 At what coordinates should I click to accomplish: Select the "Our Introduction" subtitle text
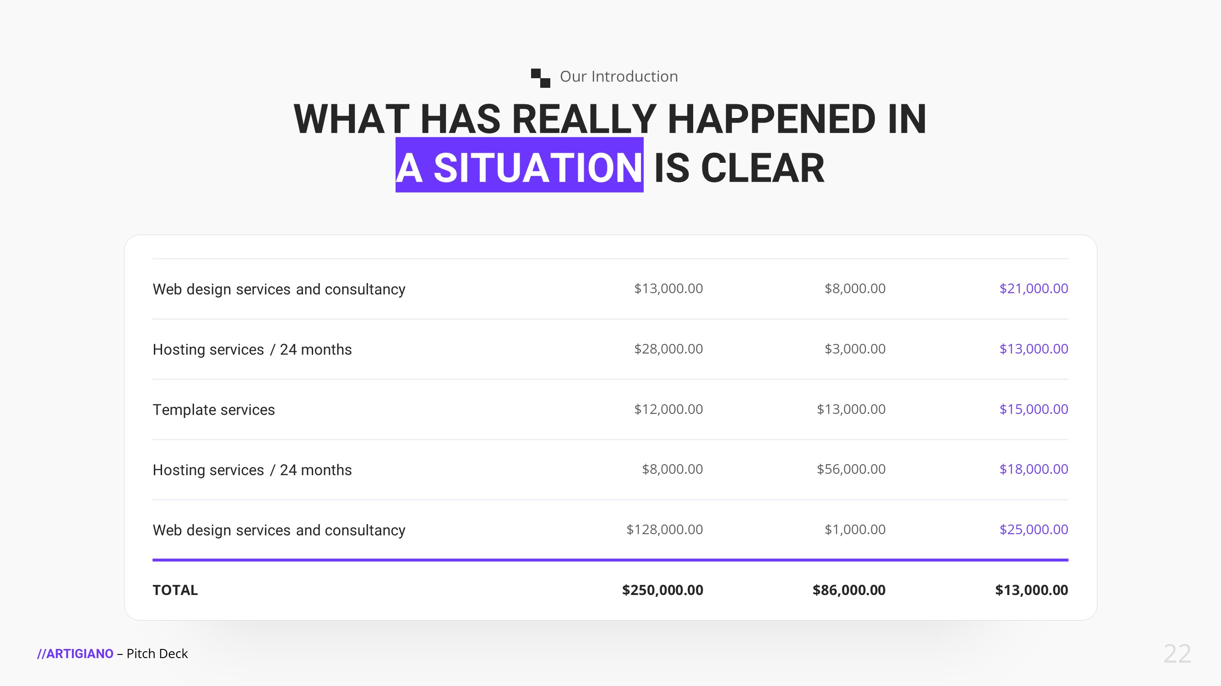tap(619, 76)
